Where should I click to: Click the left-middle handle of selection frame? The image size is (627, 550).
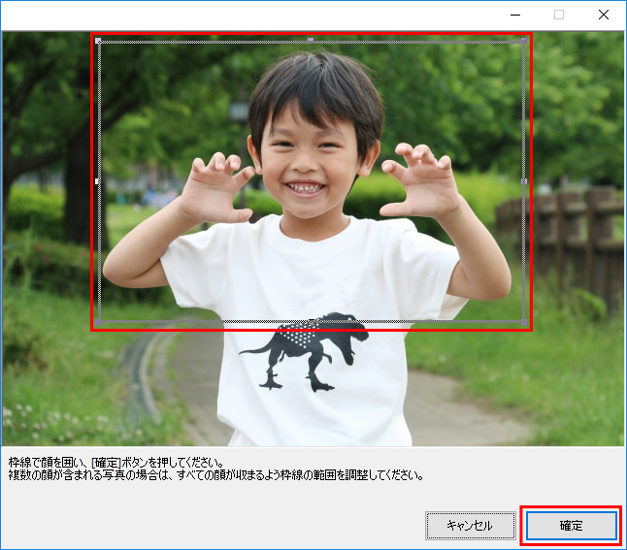(x=97, y=181)
